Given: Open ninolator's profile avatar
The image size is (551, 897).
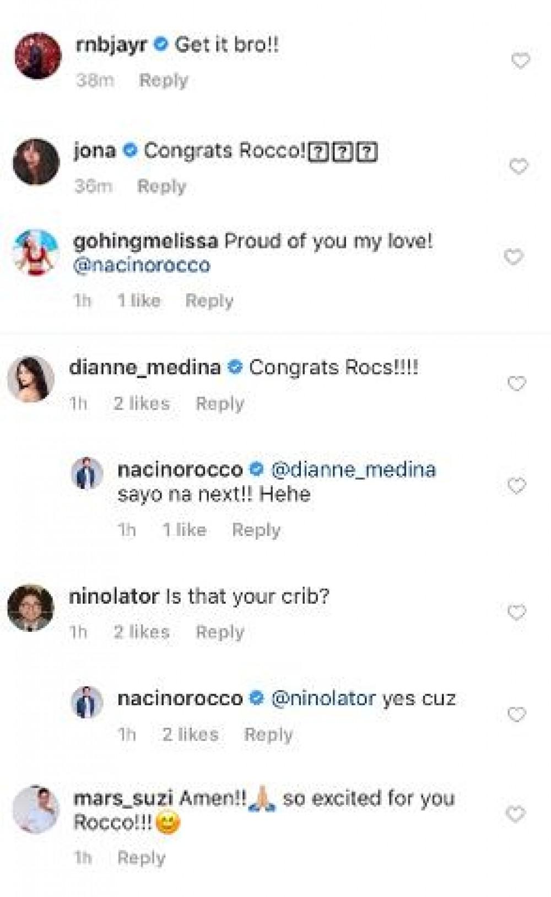Looking at the screenshot, I should pyautogui.click(x=30, y=608).
